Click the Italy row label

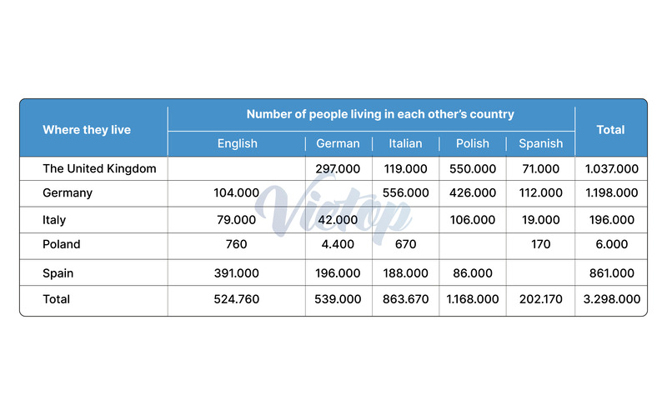coord(54,220)
